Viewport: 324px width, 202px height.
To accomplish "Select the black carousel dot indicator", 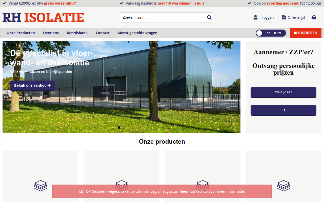I will pos(119,128).
